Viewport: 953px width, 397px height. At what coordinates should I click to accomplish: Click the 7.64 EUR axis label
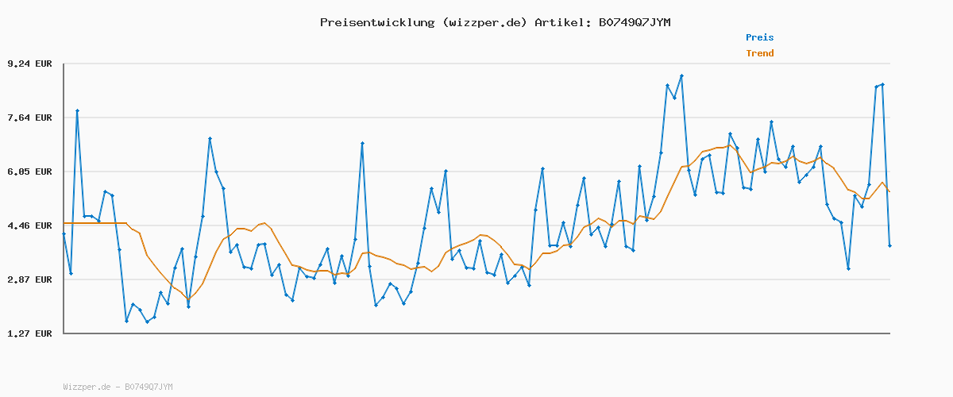(29, 118)
